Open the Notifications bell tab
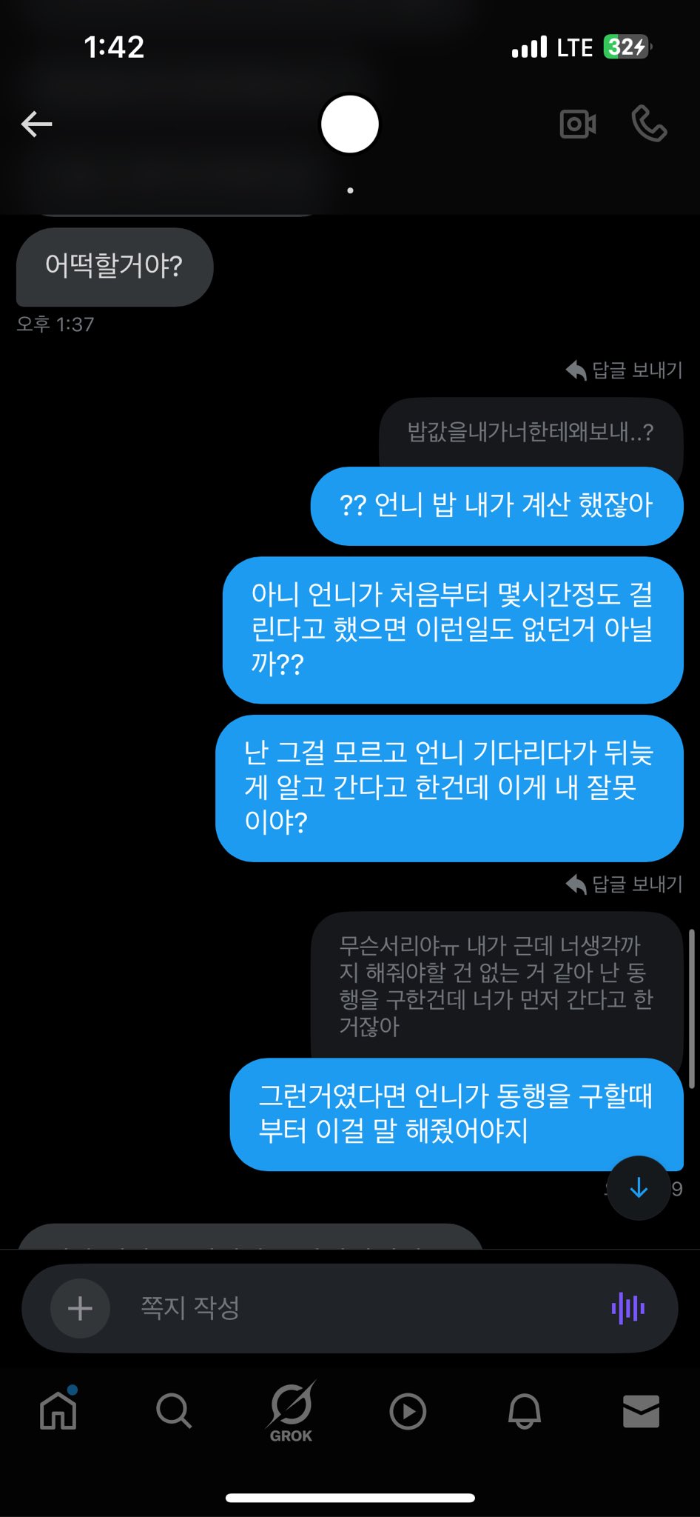 [x=525, y=1410]
